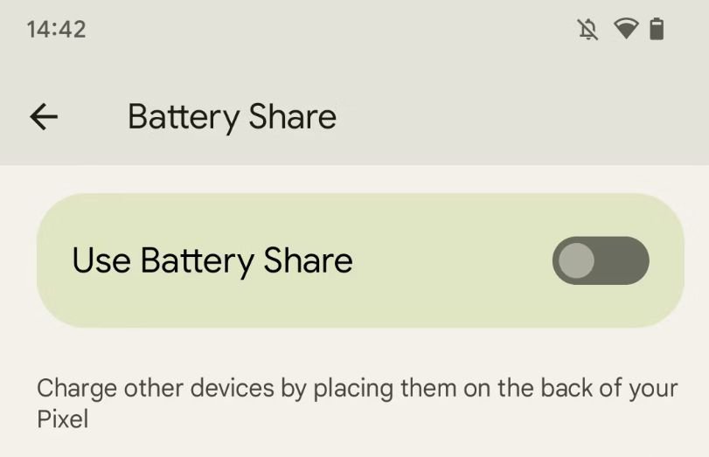
Task: Return to previous screen with left arrow
Action: (x=44, y=116)
